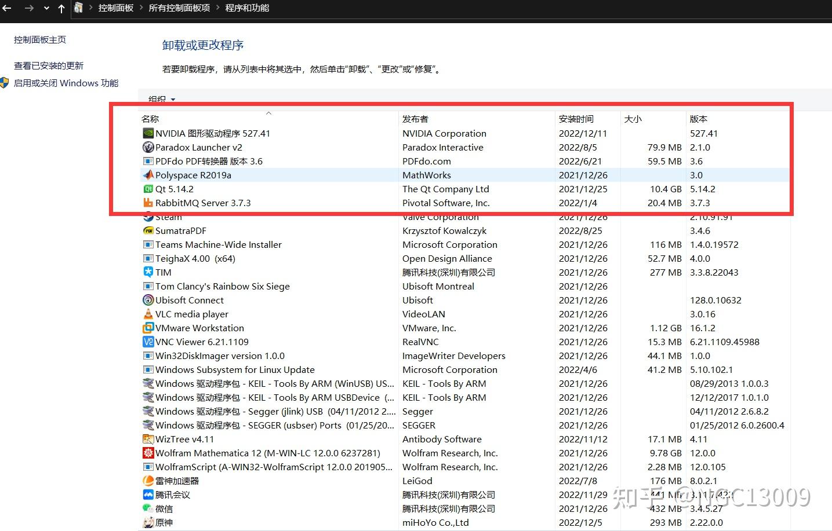Open the 查看已安装的更新 link
The height and width of the screenshot is (531, 832).
click(x=49, y=66)
